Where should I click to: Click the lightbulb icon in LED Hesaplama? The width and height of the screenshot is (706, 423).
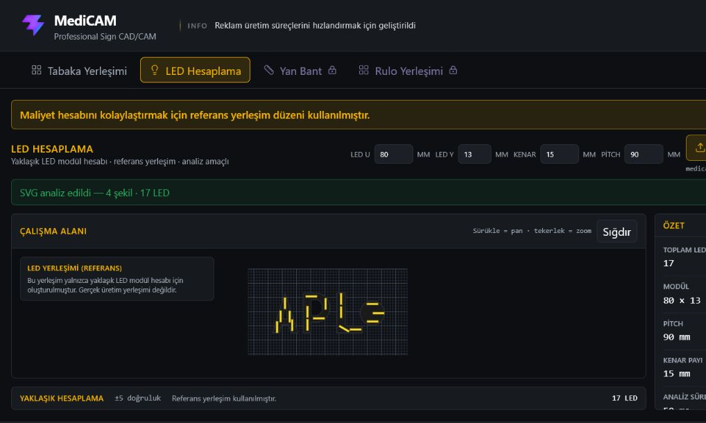click(x=155, y=70)
